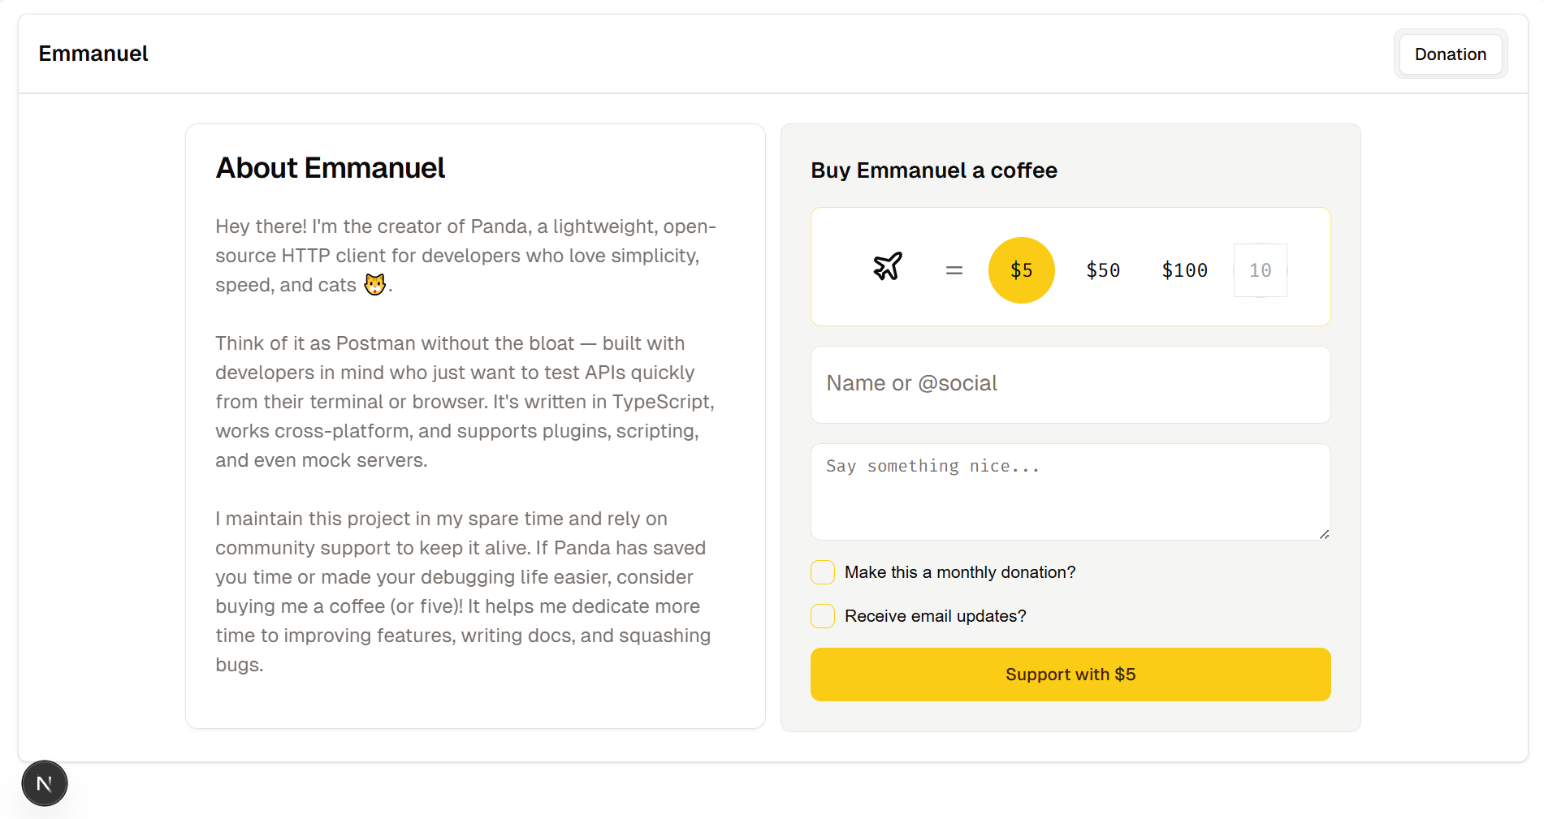Click the Name or @social field
The height and width of the screenshot is (819, 1544).
pyautogui.click(x=1070, y=384)
